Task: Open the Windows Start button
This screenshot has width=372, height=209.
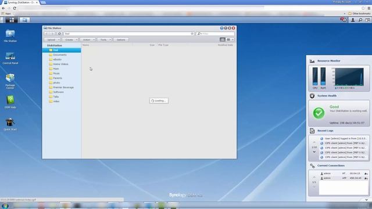Action: (5, 206)
